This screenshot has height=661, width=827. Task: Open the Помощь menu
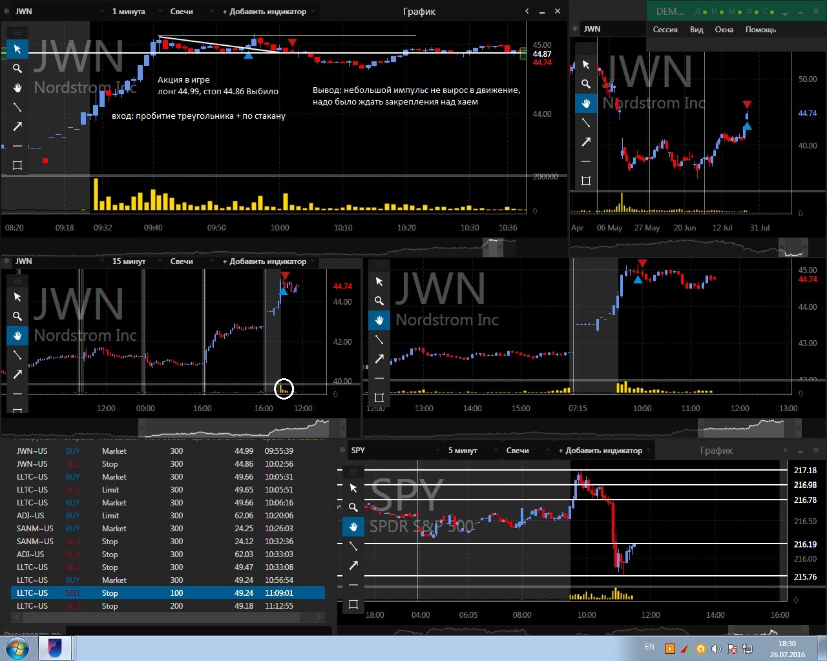[760, 30]
